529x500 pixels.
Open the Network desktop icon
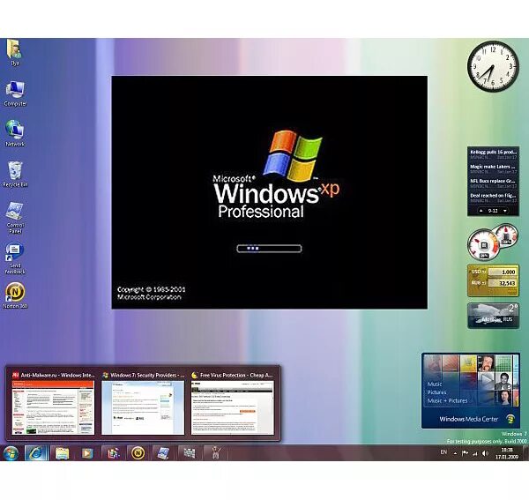15,133
